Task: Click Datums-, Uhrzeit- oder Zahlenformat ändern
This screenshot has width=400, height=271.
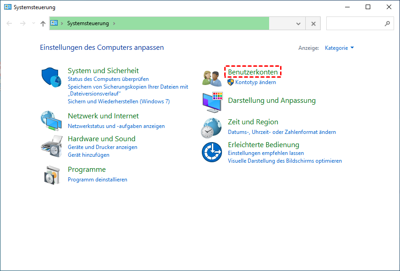Action: (282, 132)
